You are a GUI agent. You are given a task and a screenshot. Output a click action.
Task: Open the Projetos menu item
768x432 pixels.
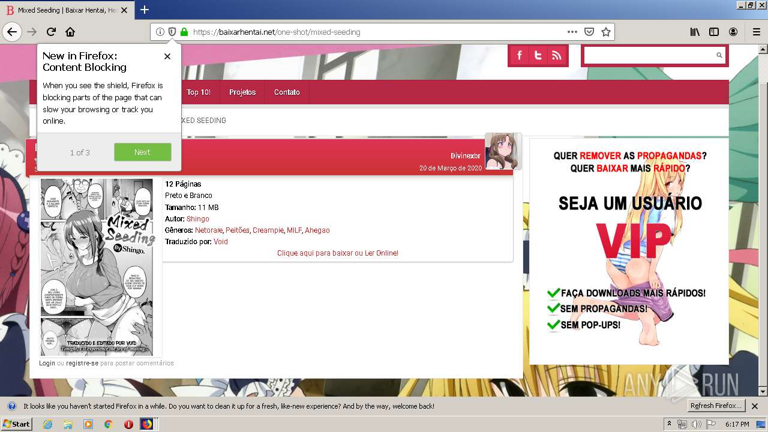point(242,92)
